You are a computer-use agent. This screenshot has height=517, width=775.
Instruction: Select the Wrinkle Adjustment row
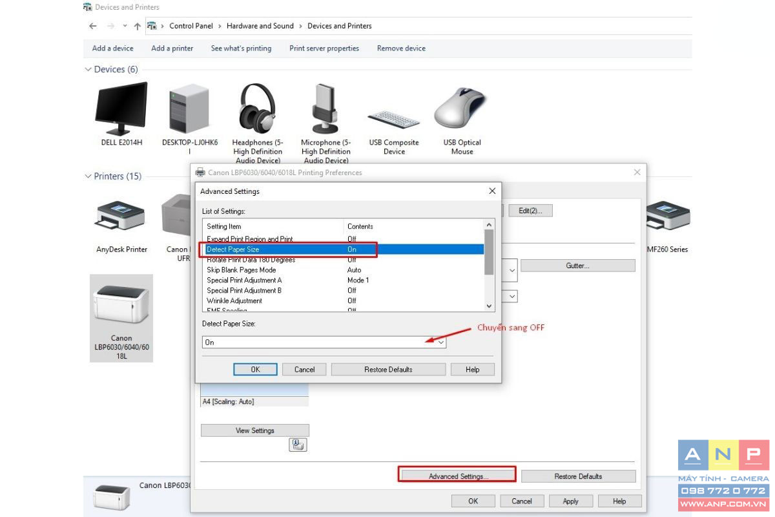[343, 301]
